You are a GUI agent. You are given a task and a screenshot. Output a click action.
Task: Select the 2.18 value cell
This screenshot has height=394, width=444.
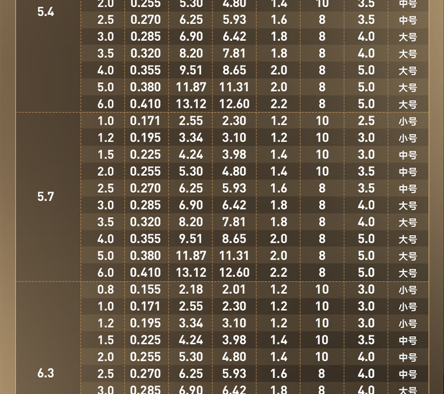[x=191, y=289]
